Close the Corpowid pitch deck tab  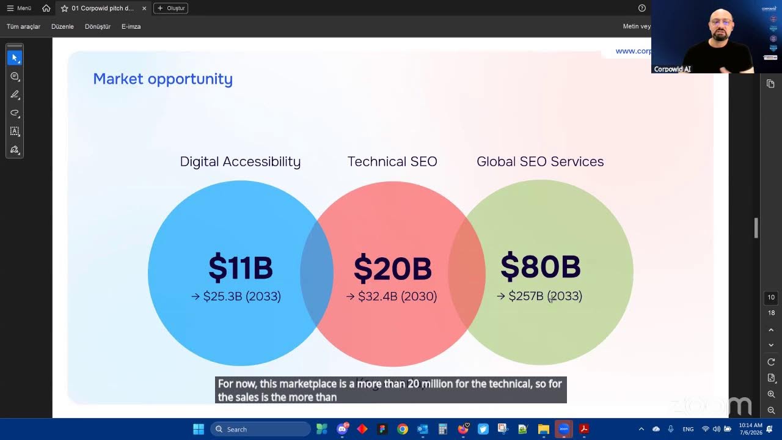[144, 9]
